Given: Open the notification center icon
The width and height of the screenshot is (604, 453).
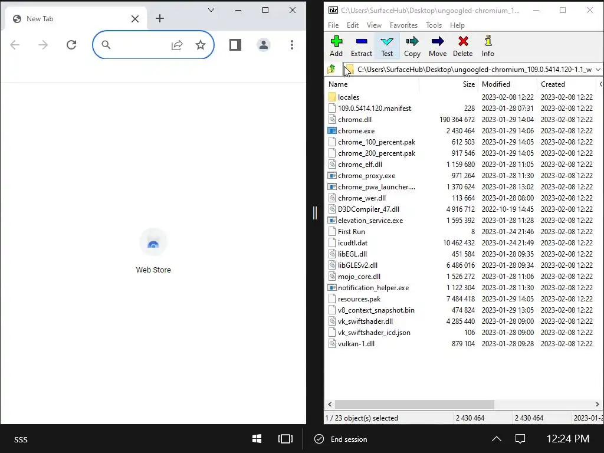Looking at the screenshot, I should coord(520,439).
